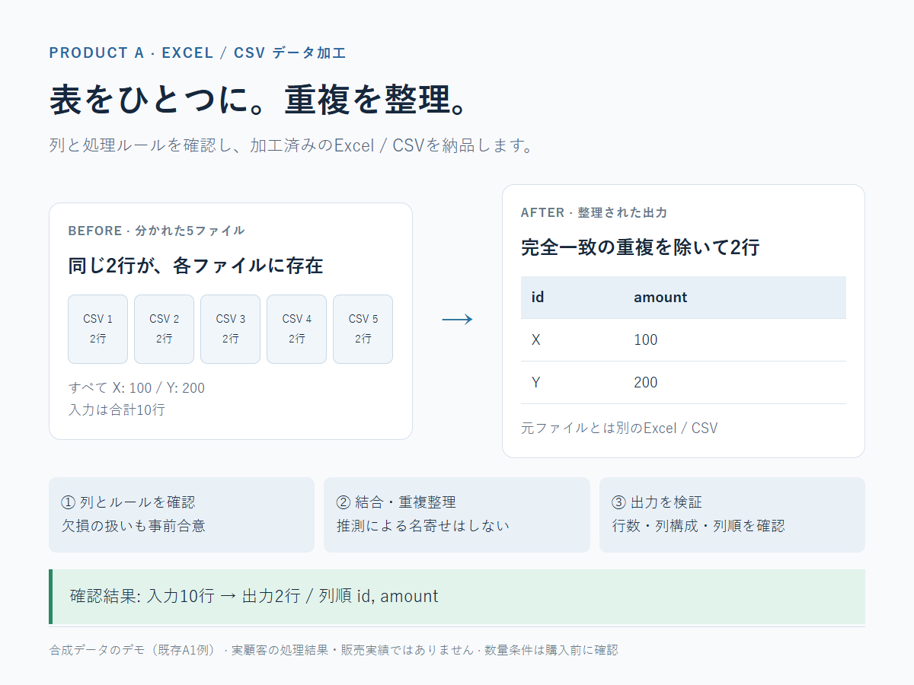Screen dimensions: 914x685
Task: Click the text 推測による名寄せはしない
Action: (423, 526)
